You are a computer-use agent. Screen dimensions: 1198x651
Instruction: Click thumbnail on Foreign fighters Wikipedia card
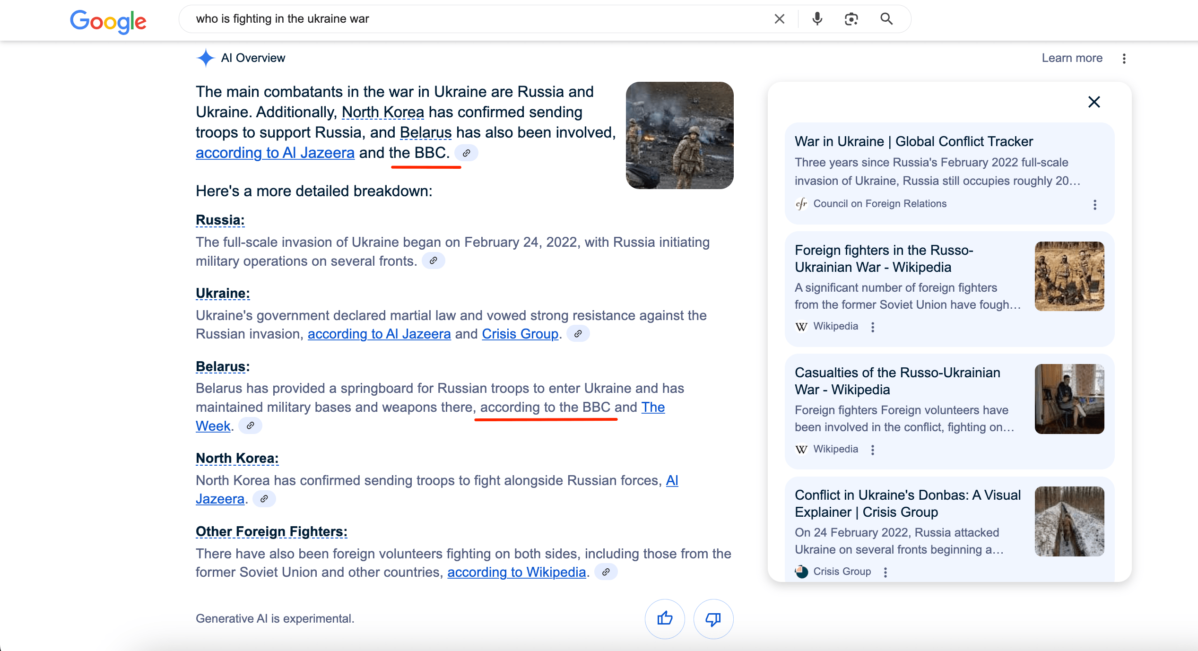(x=1069, y=276)
